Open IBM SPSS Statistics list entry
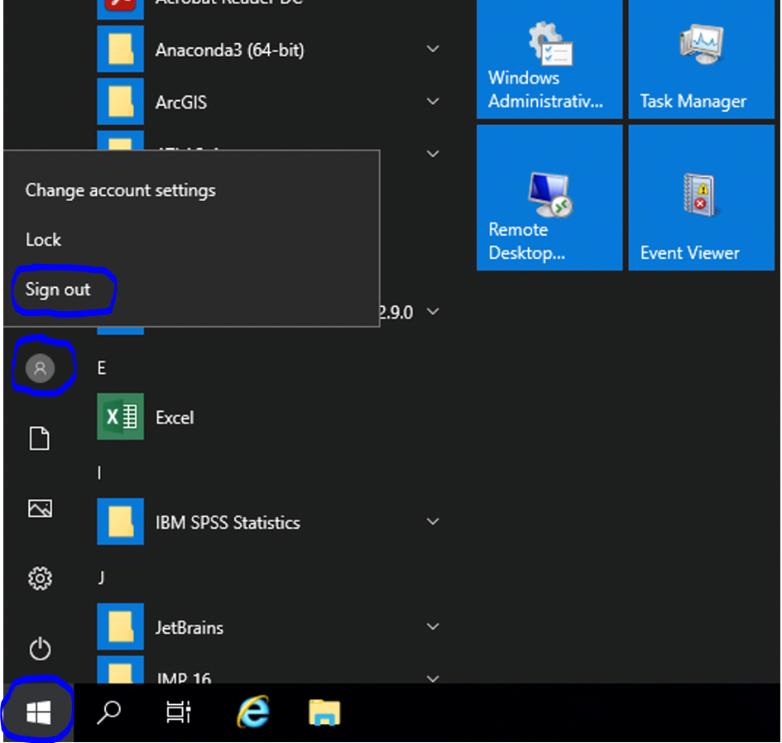This screenshot has height=743, width=782. [228, 523]
